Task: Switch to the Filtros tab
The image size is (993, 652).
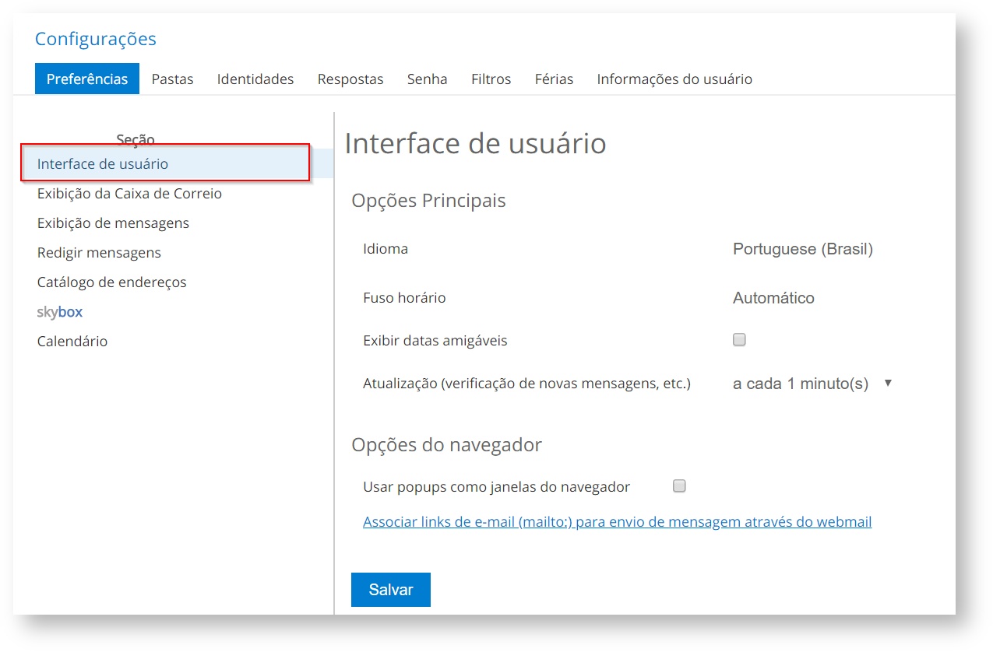Action: [x=491, y=79]
